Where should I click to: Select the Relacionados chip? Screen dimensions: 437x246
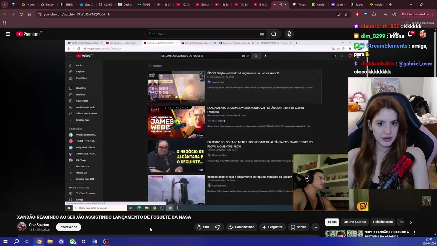click(383, 222)
